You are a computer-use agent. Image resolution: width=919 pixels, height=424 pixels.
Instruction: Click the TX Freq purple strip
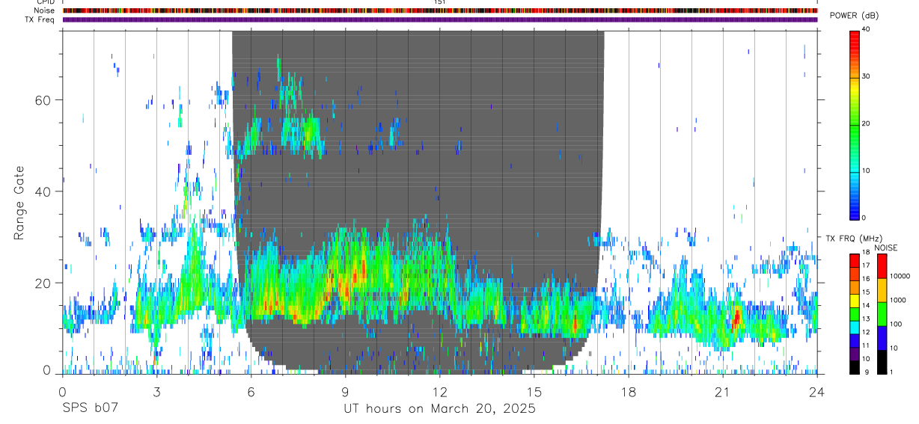click(x=440, y=19)
